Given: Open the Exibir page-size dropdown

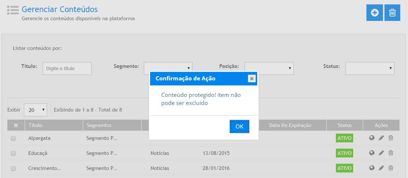Looking at the screenshot, I should [35, 110].
